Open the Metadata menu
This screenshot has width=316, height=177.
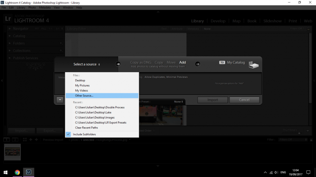[45, 7]
